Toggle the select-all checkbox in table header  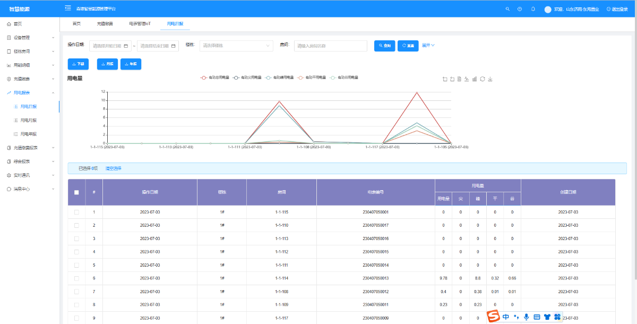point(76,192)
